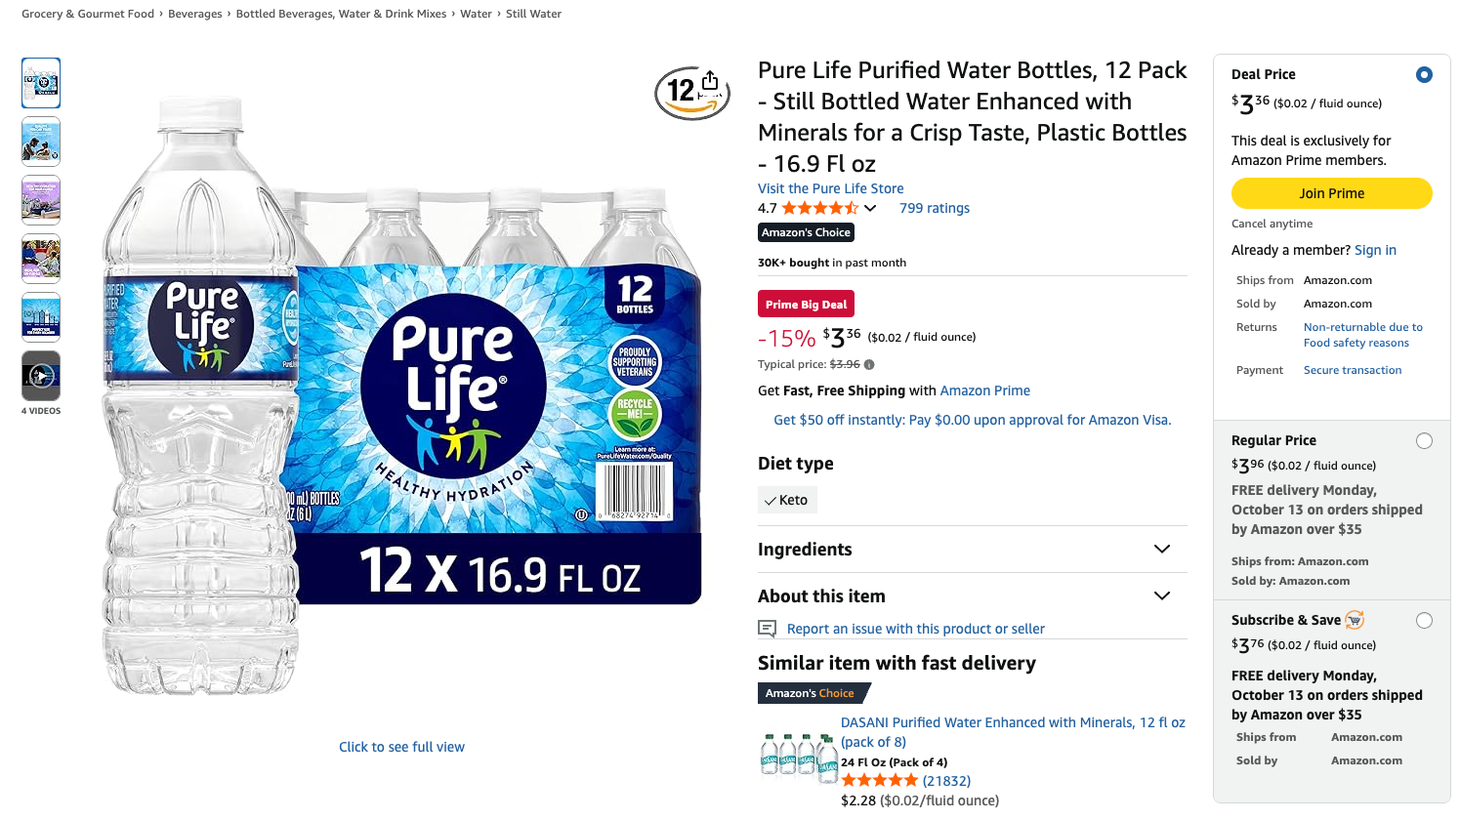Expand the Ingredients section
This screenshot has height=820, width=1460.
coord(1162,550)
